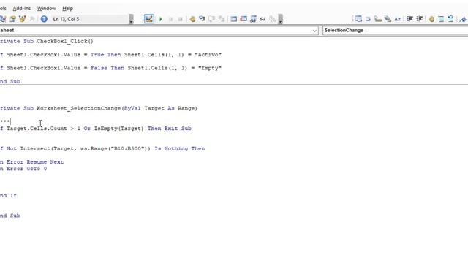The height and width of the screenshot is (263, 468).
Task: Expand Standard toolbar overflow options arrow
Action: pyautogui.click(x=131, y=19)
